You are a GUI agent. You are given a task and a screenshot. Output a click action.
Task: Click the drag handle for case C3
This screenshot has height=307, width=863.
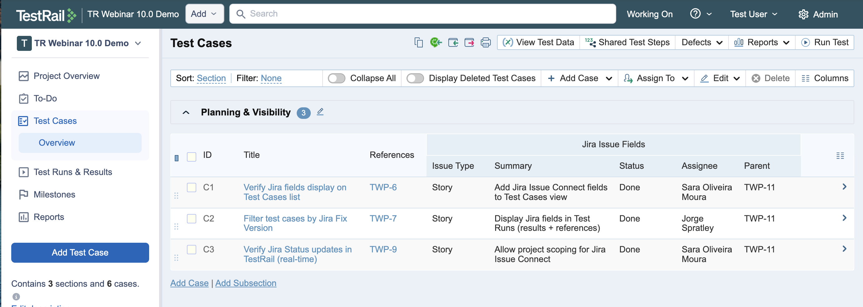click(176, 258)
